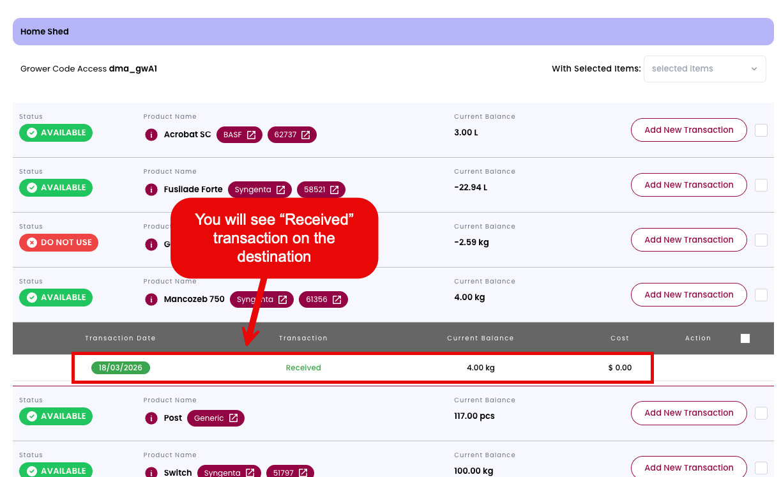Collapse the Home Shed section header
This screenshot has height=477, width=781.
393,31
